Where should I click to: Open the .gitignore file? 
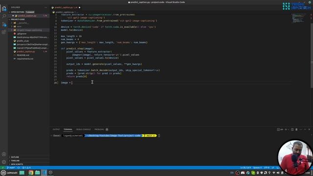coord(22,34)
